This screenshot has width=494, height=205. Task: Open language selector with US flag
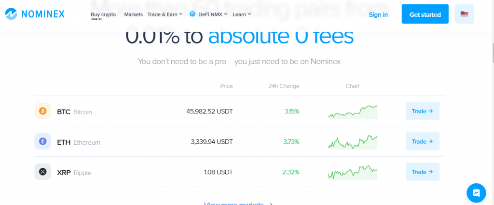[x=464, y=14]
